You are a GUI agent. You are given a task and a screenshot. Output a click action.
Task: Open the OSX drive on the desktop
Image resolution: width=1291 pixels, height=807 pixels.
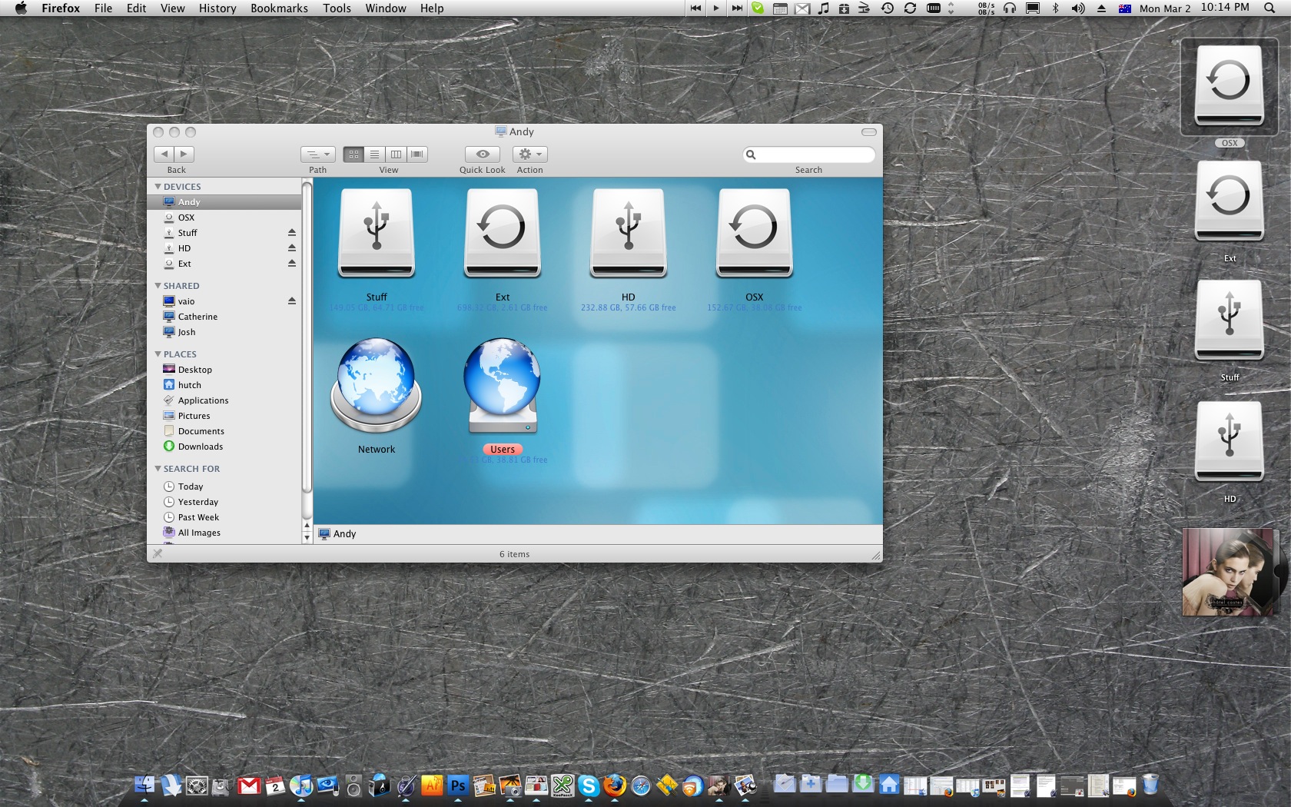1229,86
